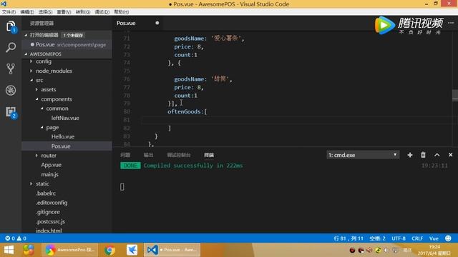Change CRLF line ending in status bar

(417, 238)
